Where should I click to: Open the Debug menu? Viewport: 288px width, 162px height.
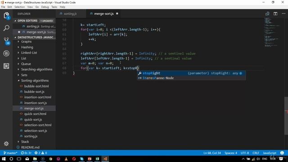point(45,7)
